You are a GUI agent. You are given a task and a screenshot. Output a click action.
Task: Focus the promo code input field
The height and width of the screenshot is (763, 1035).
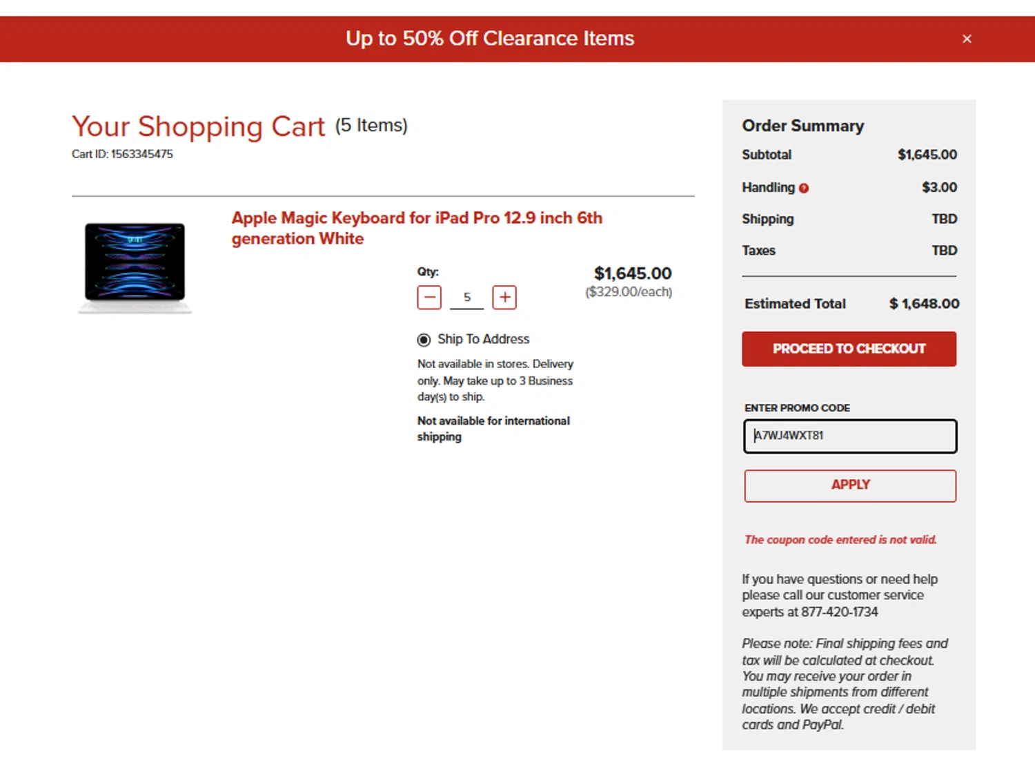[x=850, y=436]
